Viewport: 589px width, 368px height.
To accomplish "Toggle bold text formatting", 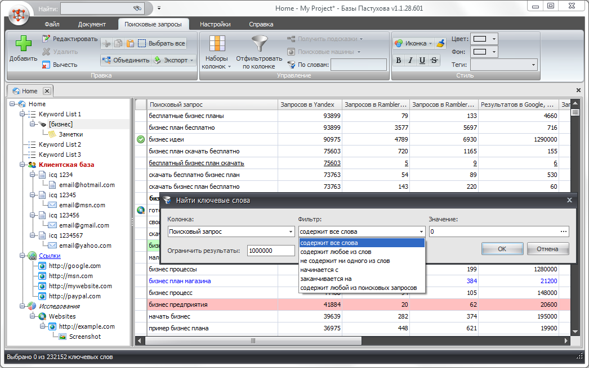I will pyautogui.click(x=399, y=61).
